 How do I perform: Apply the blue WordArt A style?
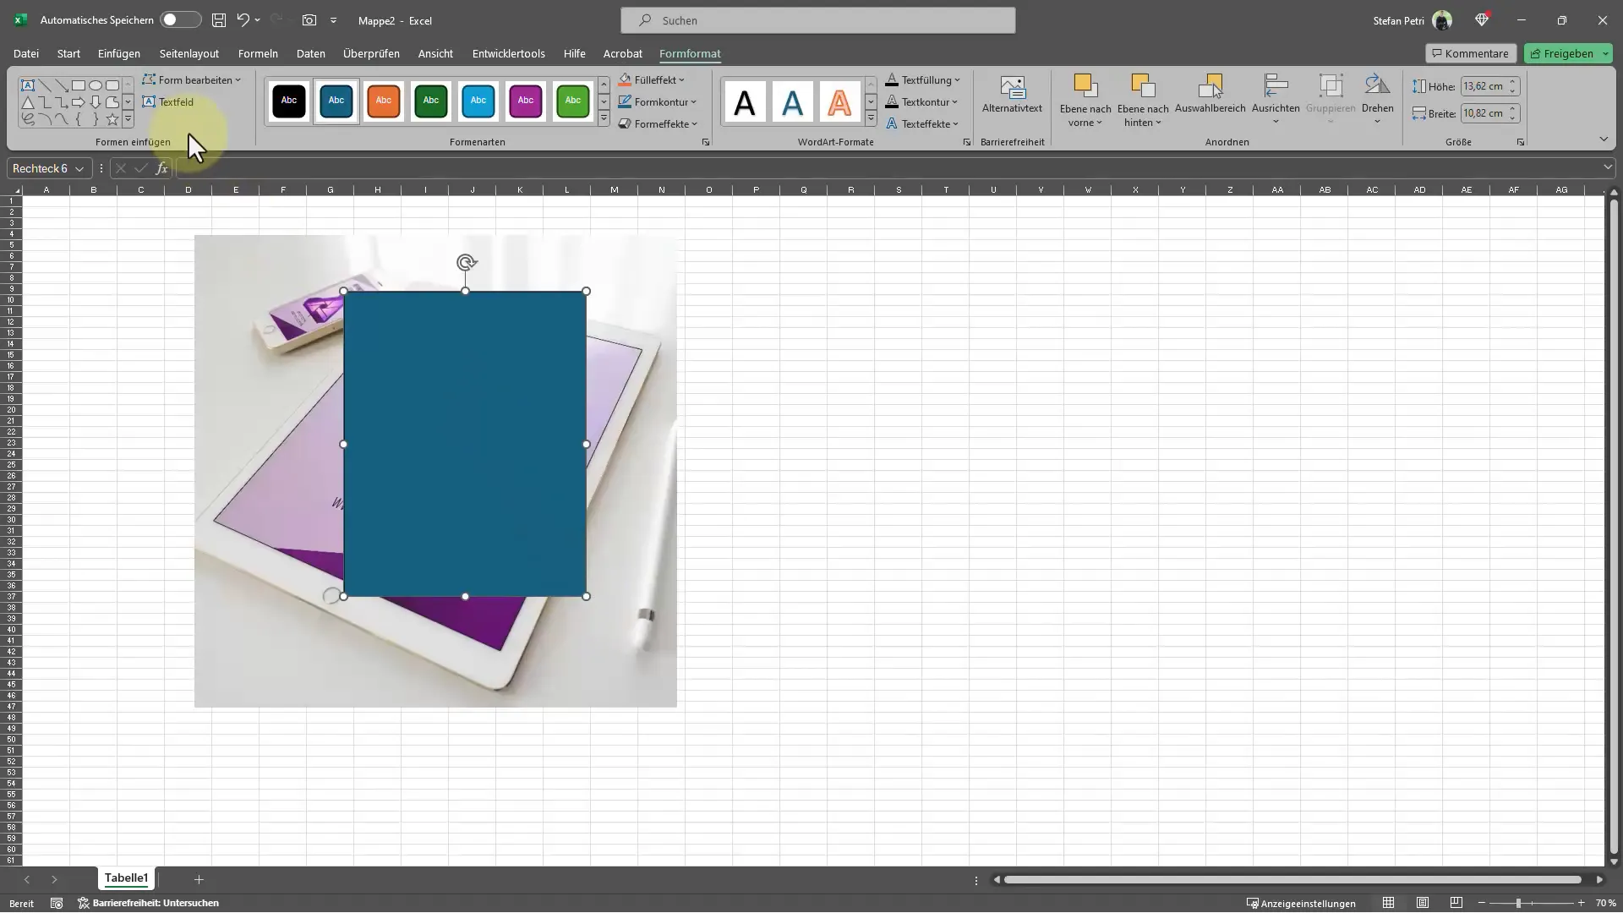tap(792, 102)
